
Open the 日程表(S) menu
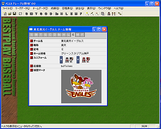click(x=68, y=8)
